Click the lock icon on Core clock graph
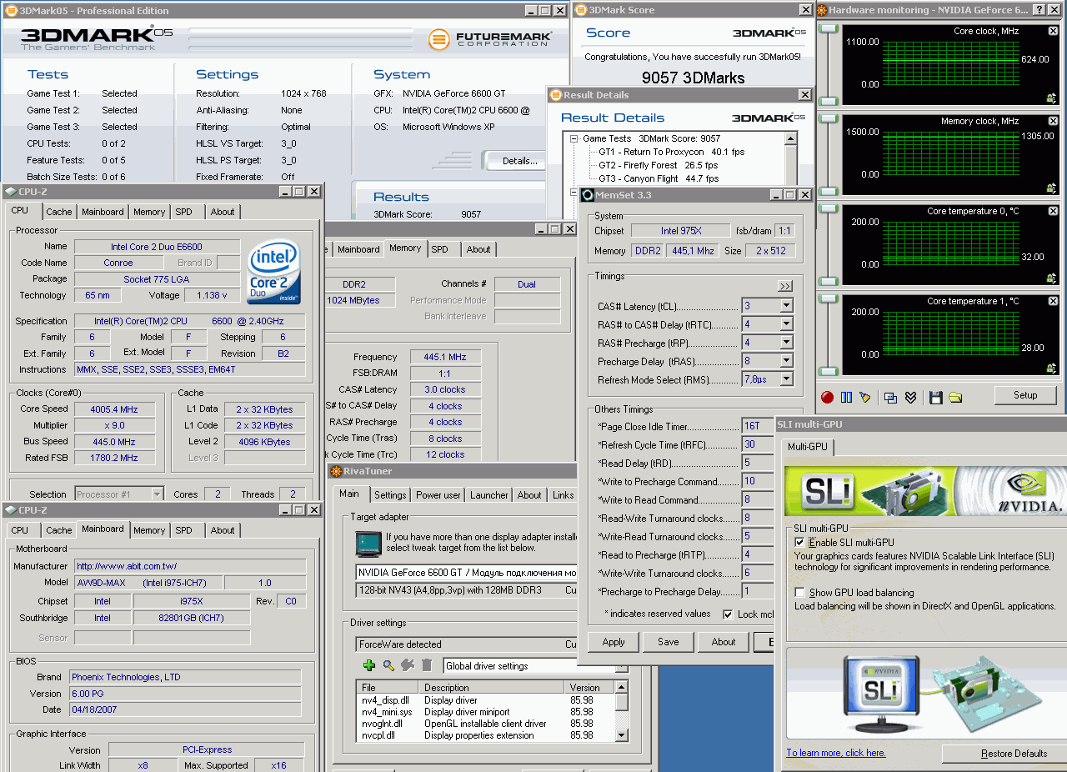The width and height of the screenshot is (1067, 772). pyautogui.click(x=1052, y=98)
